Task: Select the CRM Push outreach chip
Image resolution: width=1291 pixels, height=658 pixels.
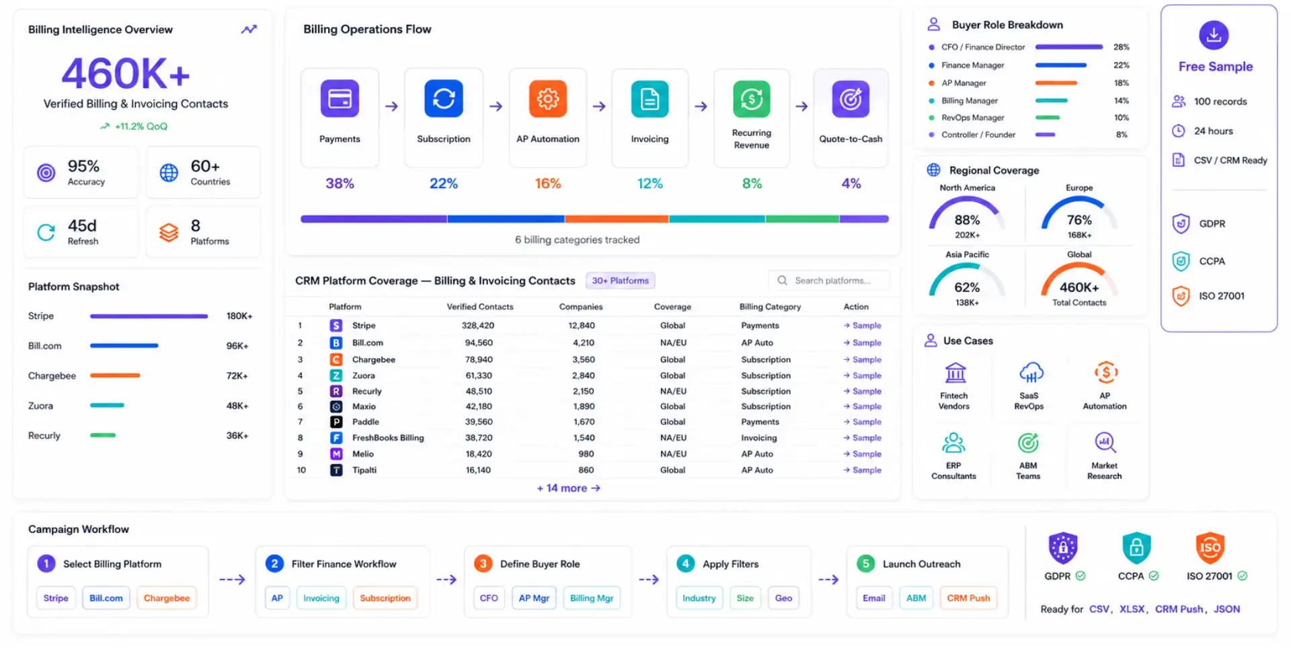Action: point(969,598)
